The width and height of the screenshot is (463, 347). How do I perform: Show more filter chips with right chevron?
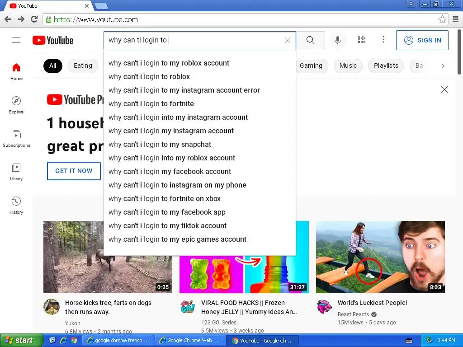point(443,66)
